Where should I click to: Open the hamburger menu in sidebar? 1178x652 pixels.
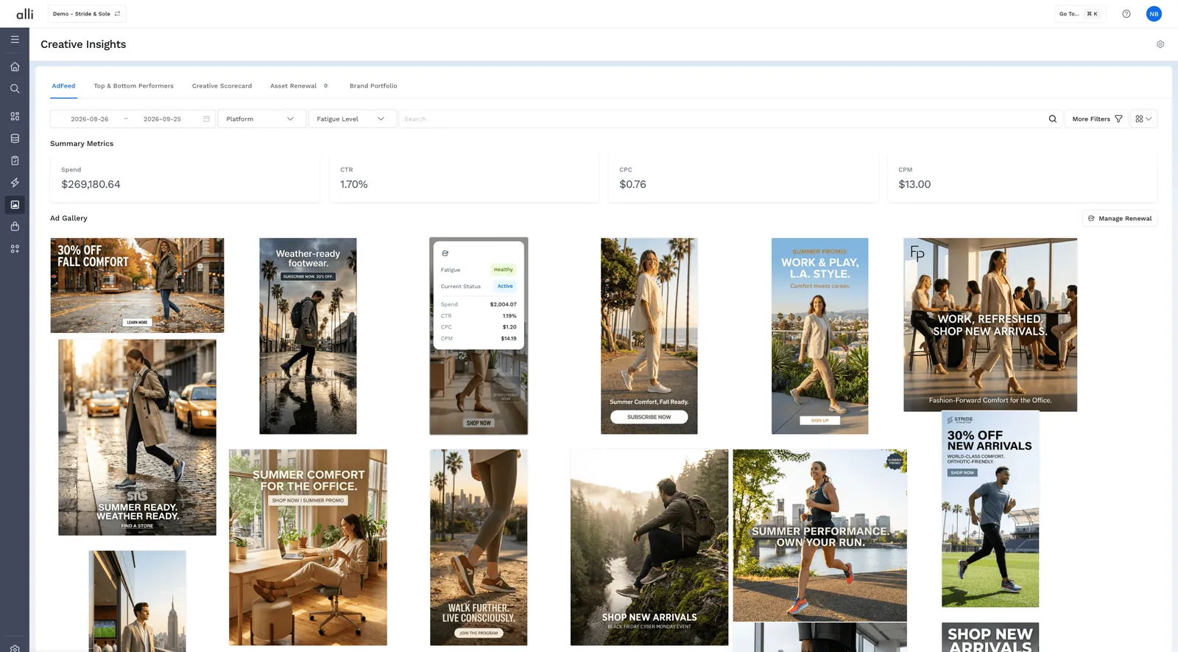tap(15, 40)
